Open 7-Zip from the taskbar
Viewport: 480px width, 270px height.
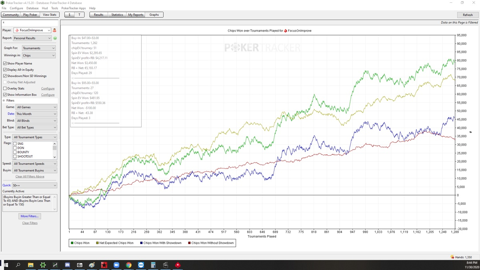[x=80, y=265]
